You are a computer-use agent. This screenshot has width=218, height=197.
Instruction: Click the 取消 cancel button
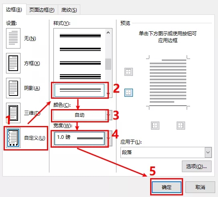pos(200,187)
